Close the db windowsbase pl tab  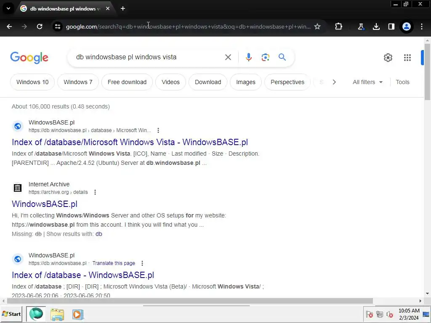point(108,8)
